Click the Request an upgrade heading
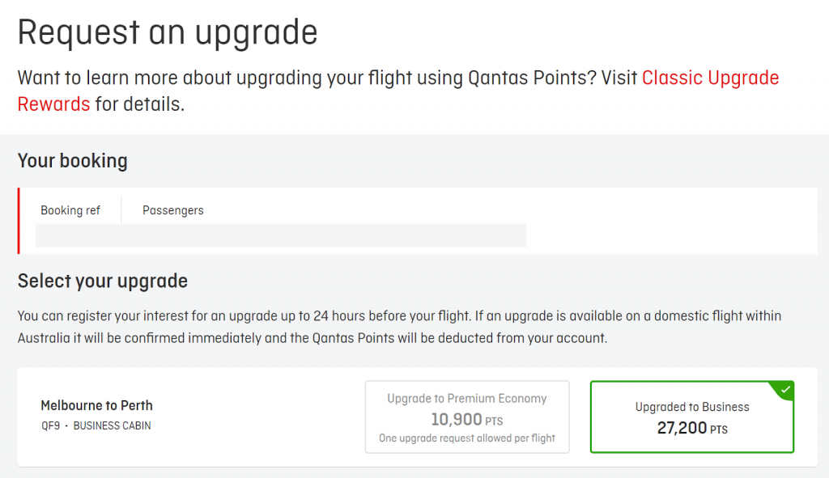Screen dimensions: 829x478 (x=168, y=32)
